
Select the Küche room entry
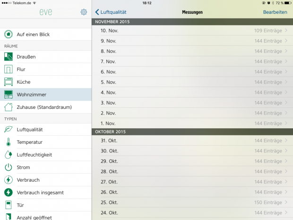[46, 82]
